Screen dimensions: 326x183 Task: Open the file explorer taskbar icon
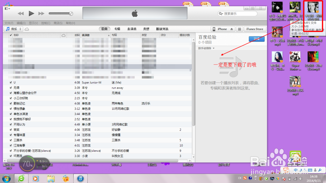pyautogui.click(x=51, y=178)
